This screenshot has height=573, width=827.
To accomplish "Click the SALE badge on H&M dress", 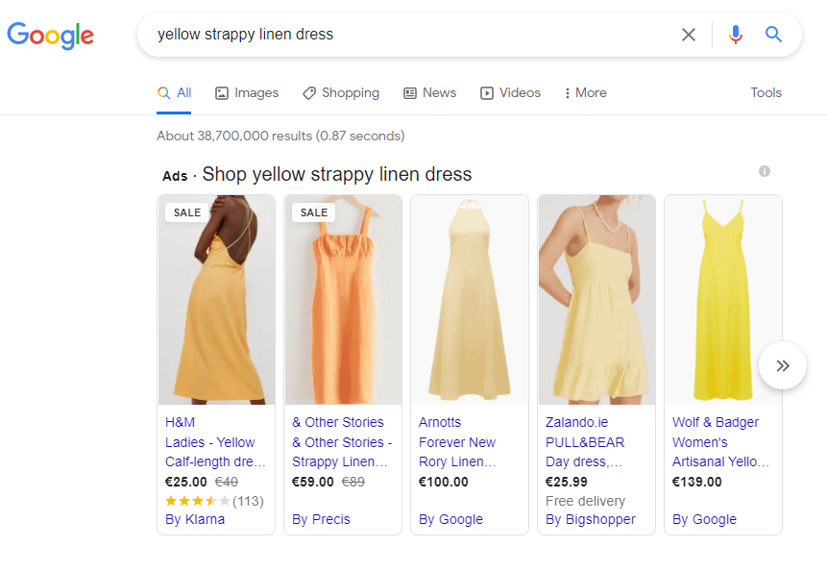I will point(187,212).
